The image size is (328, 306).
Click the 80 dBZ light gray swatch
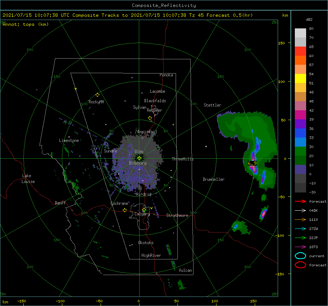(300, 33)
